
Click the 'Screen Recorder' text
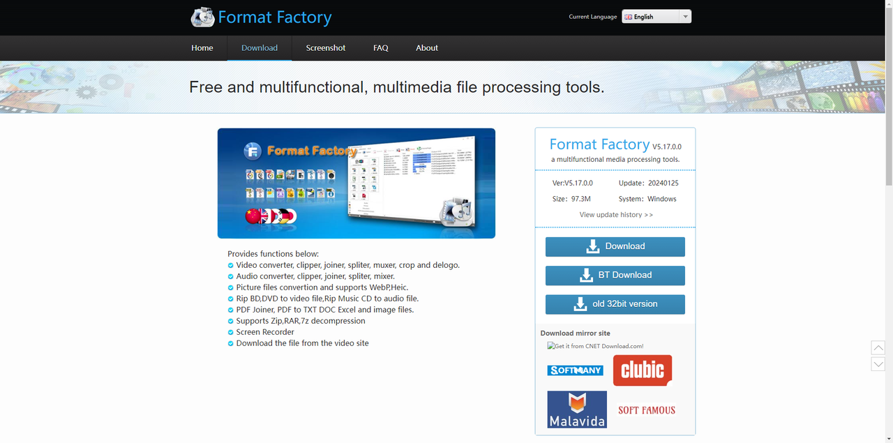pos(265,332)
